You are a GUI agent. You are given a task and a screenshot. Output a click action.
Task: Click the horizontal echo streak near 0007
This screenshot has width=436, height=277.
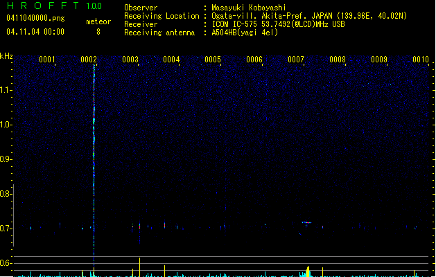(x=306, y=222)
